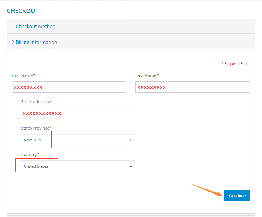Click the First Name label
Viewport: 262px width, 217px height.
pyautogui.click(x=23, y=75)
